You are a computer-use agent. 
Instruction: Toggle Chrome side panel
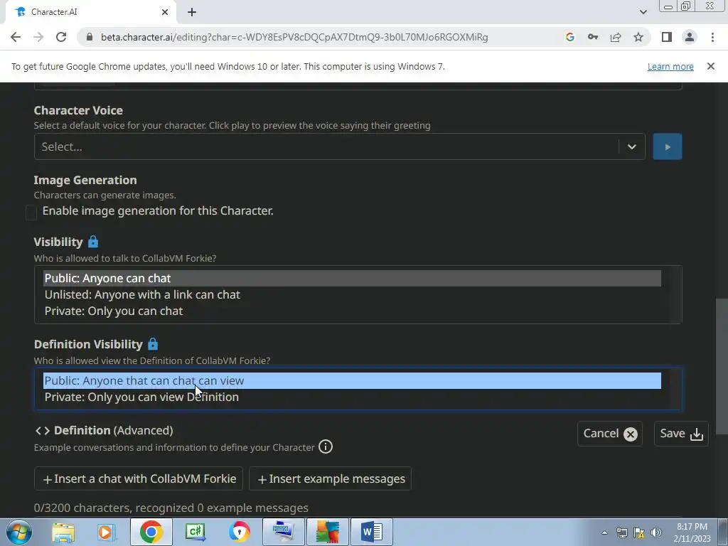pyautogui.click(x=667, y=37)
